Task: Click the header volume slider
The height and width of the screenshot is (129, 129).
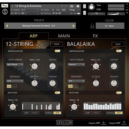Action: 116,14
